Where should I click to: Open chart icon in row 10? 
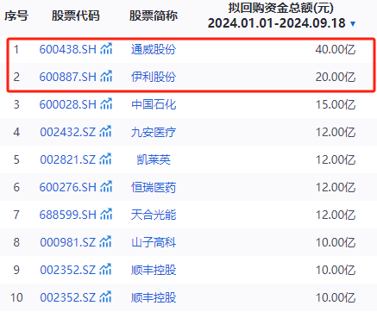(105, 296)
